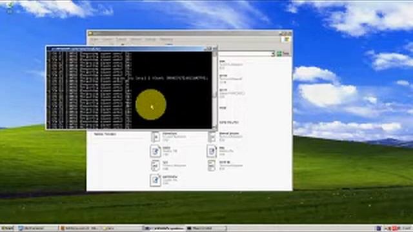Open the Tools menu in Explorer window
The image size is (413, 232).
(x=150, y=39)
